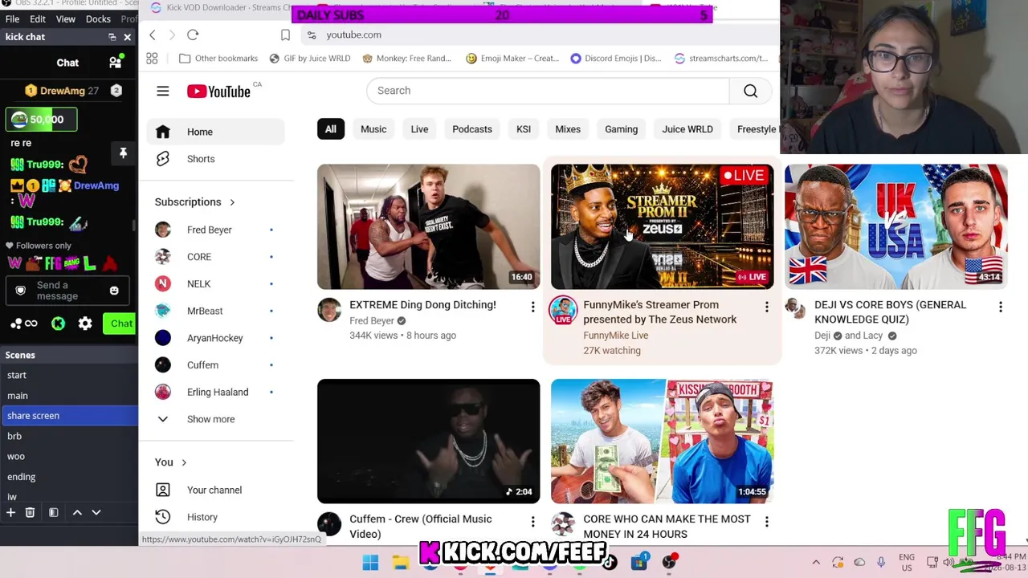Open more options for CORE 24 HOURS video
The height and width of the screenshot is (578, 1028).
click(x=766, y=522)
